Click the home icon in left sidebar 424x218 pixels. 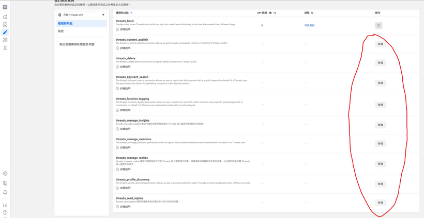pyautogui.click(x=5, y=16)
